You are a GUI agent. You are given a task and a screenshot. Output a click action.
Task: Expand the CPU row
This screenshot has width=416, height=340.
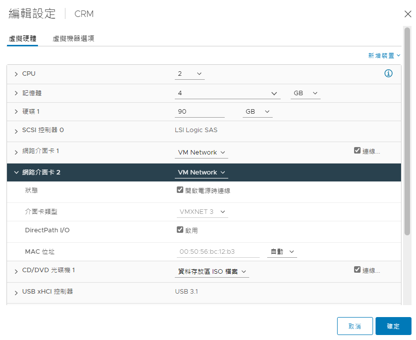click(x=16, y=74)
